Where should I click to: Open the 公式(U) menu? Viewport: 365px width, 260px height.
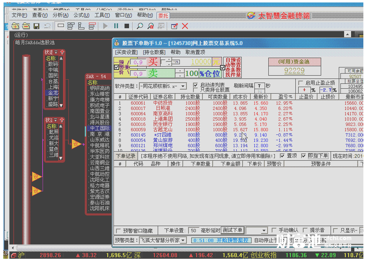(x=82, y=16)
